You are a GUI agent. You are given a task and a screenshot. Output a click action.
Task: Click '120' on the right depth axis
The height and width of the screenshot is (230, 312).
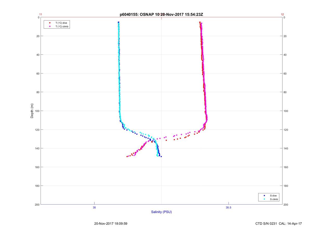coord(286,130)
